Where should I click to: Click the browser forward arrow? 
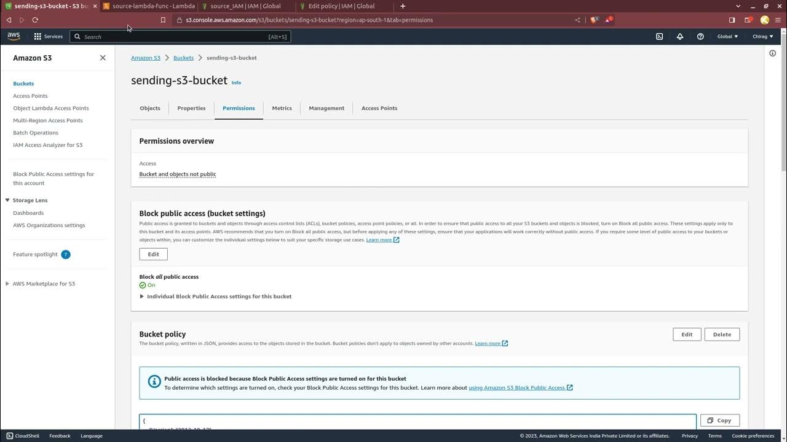pyautogui.click(x=22, y=20)
